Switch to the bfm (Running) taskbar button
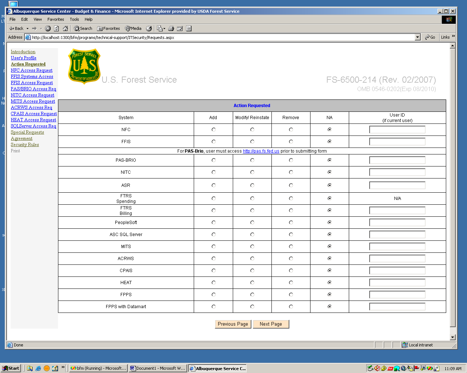The image size is (467, 373). pos(98,368)
